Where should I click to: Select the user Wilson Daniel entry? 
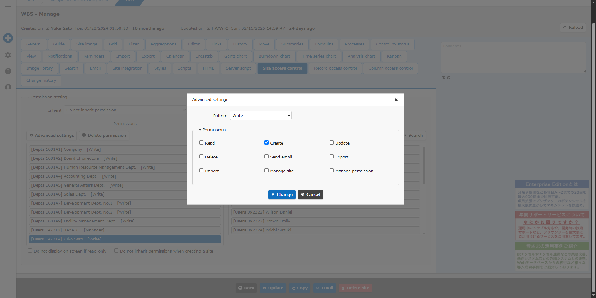tap(326, 212)
